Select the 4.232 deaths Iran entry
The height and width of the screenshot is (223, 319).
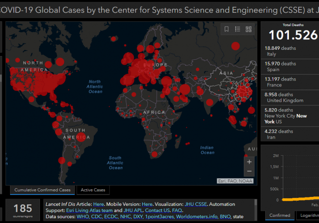pyautogui.click(x=290, y=134)
